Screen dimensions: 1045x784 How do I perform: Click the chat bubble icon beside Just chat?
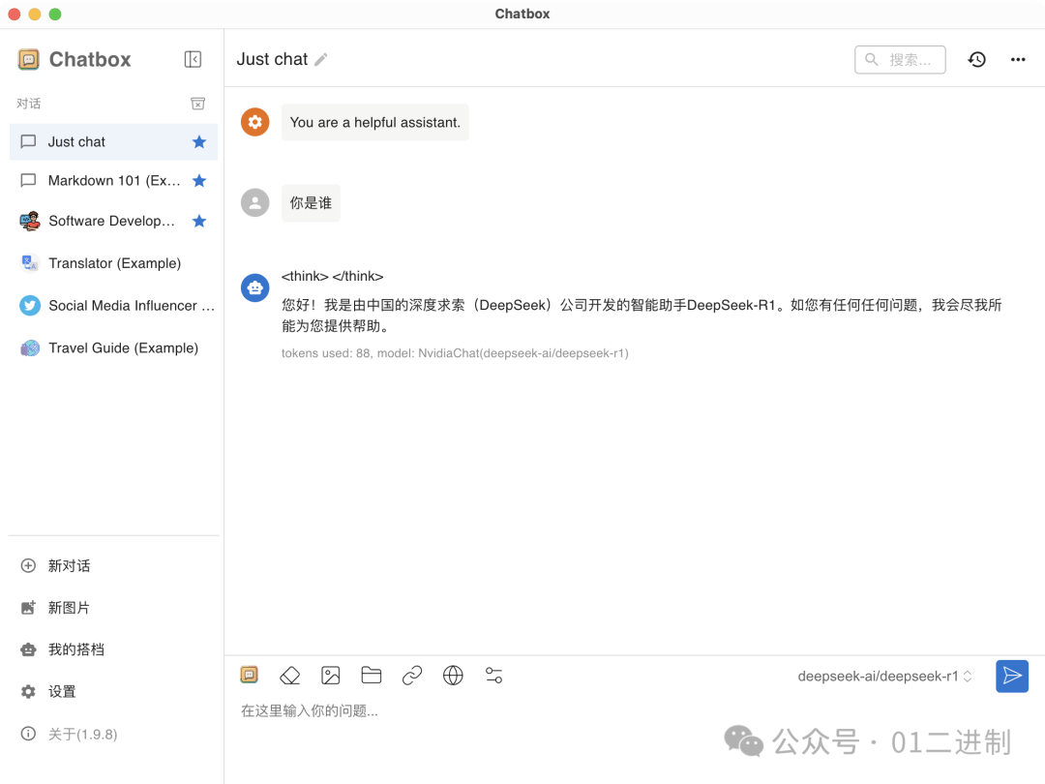pos(28,142)
